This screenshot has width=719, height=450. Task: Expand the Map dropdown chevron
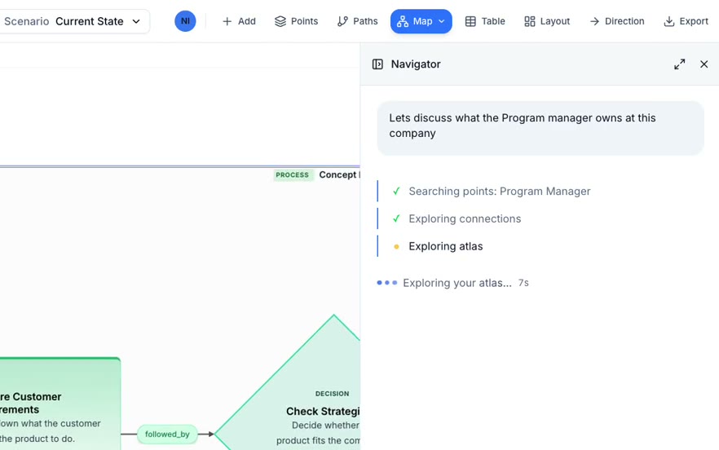pyautogui.click(x=442, y=21)
